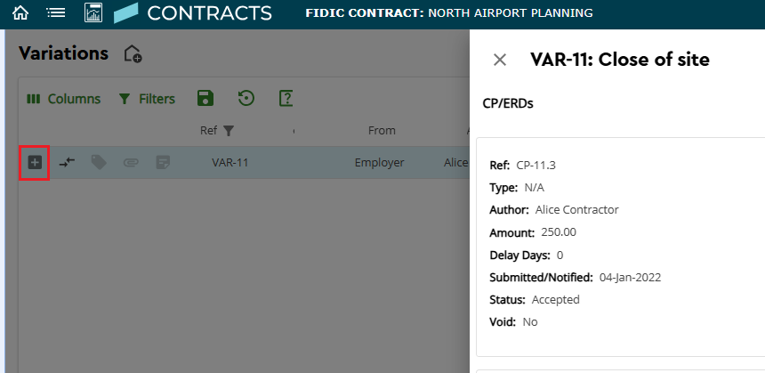The width and height of the screenshot is (765, 373).
Task: Open the notes icon on VAR-11
Action: (x=163, y=162)
